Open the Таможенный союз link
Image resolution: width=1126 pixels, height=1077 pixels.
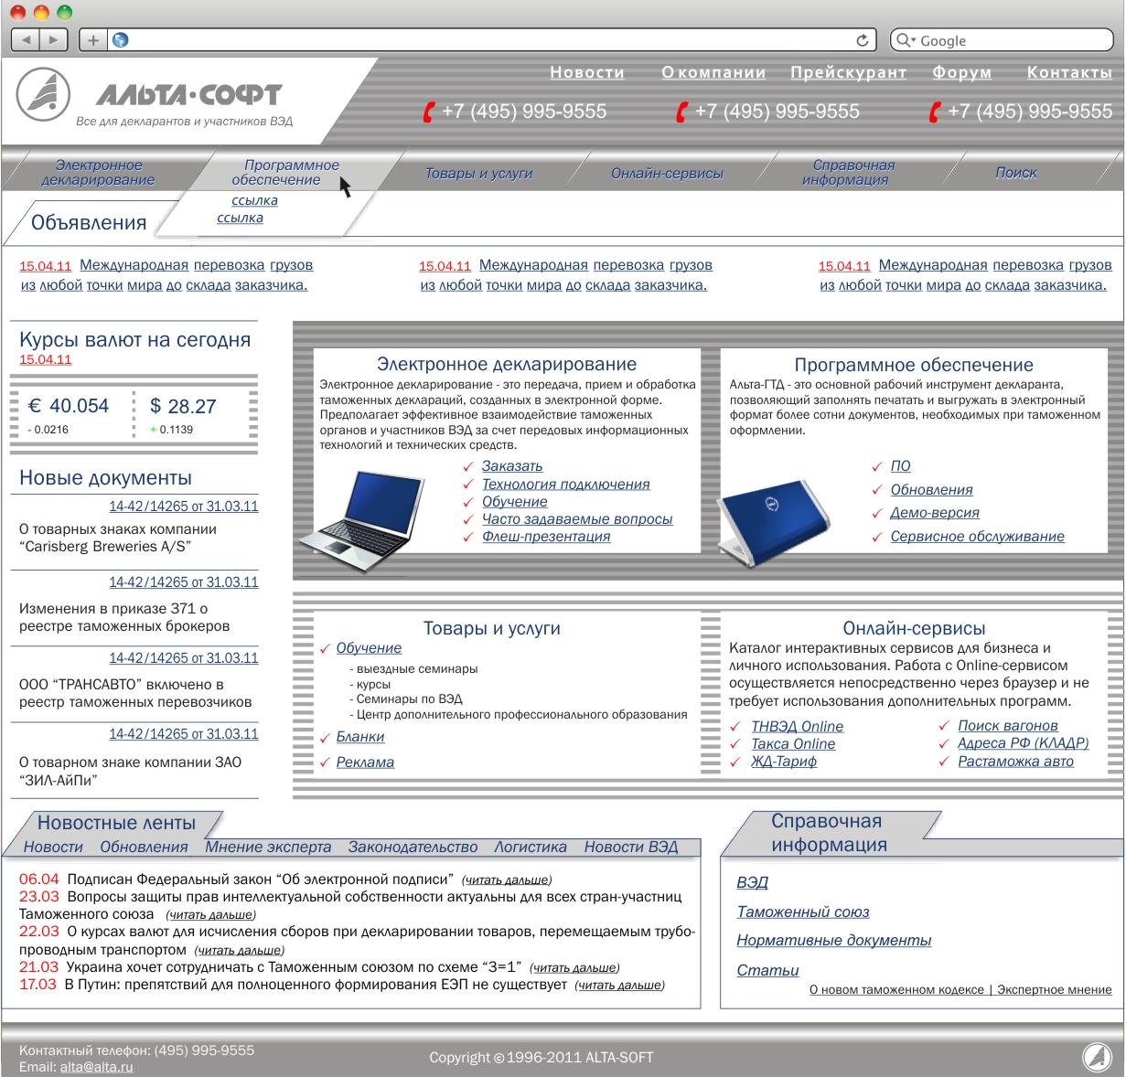coord(802,912)
